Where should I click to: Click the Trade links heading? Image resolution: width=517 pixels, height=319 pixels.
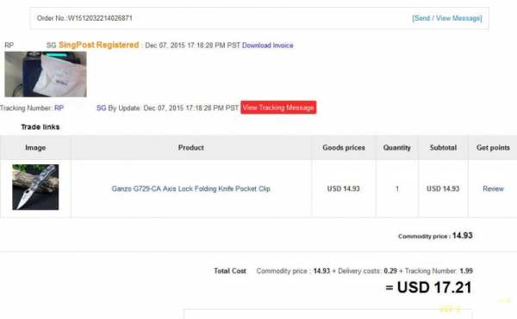(x=40, y=127)
